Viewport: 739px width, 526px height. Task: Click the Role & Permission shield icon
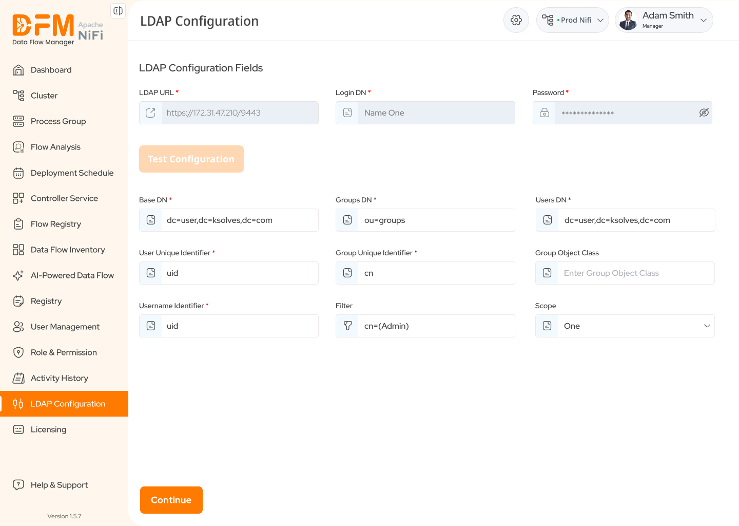[x=18, y=352]
